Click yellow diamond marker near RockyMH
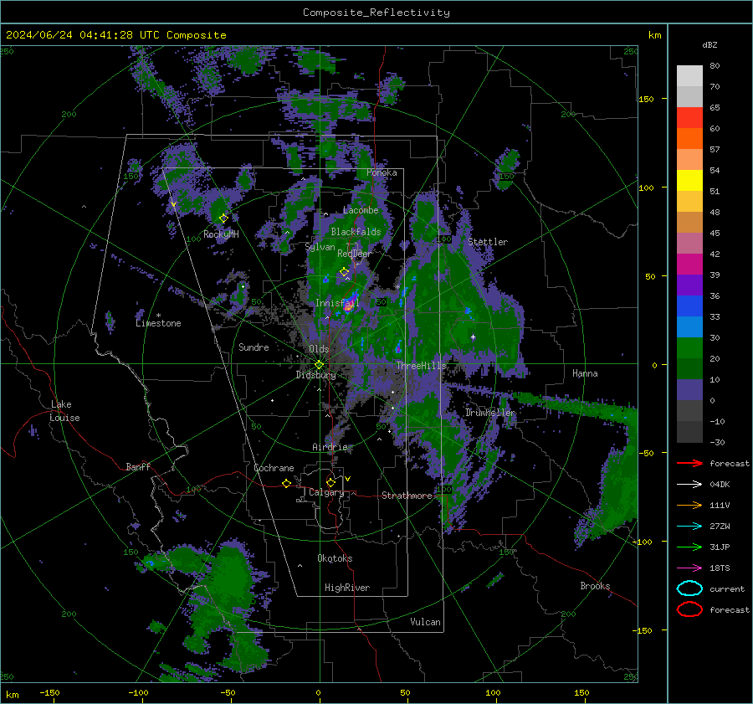This screenshot has width=753, height=704. click(223, 218)
